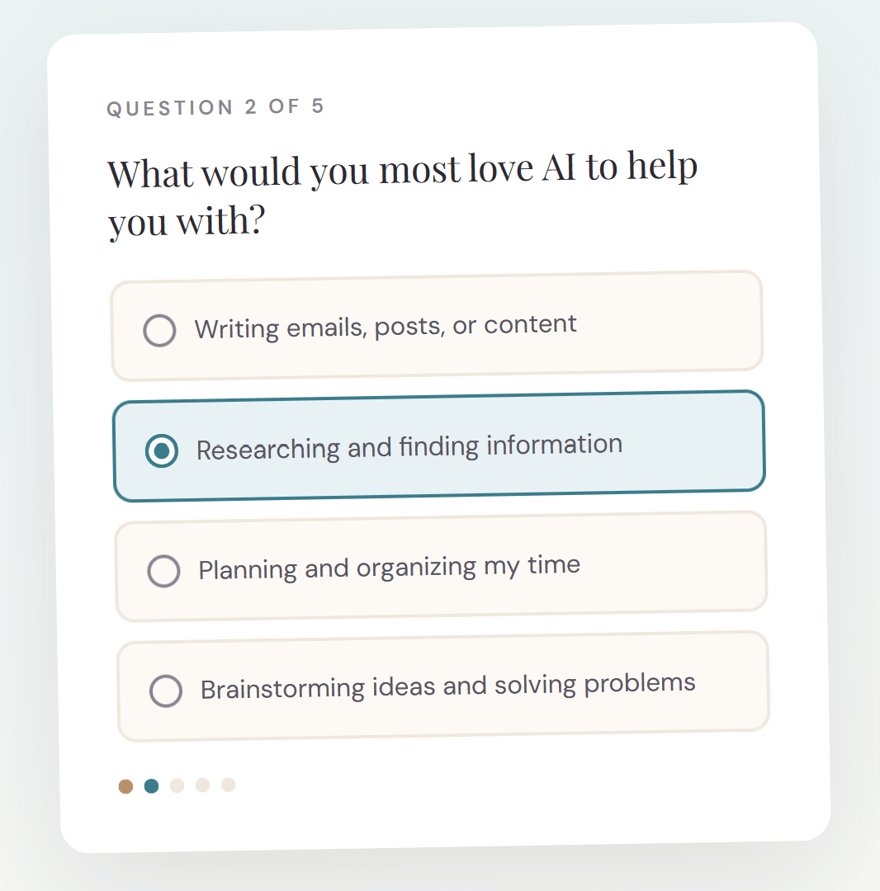The image size is (880, 891).
Task: Select the 'Writing emails, posts, or content' radio button
Action: 159,330
